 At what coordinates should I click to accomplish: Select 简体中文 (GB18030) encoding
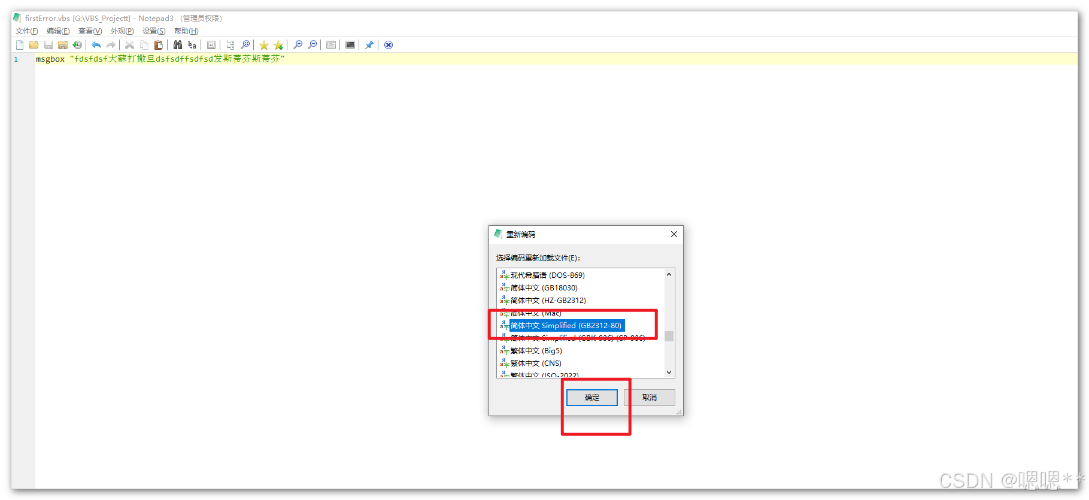(539, 288)
